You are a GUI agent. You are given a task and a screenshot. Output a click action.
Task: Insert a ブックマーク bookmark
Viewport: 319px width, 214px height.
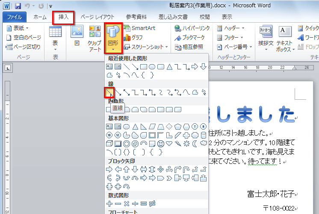pos(189,38)
